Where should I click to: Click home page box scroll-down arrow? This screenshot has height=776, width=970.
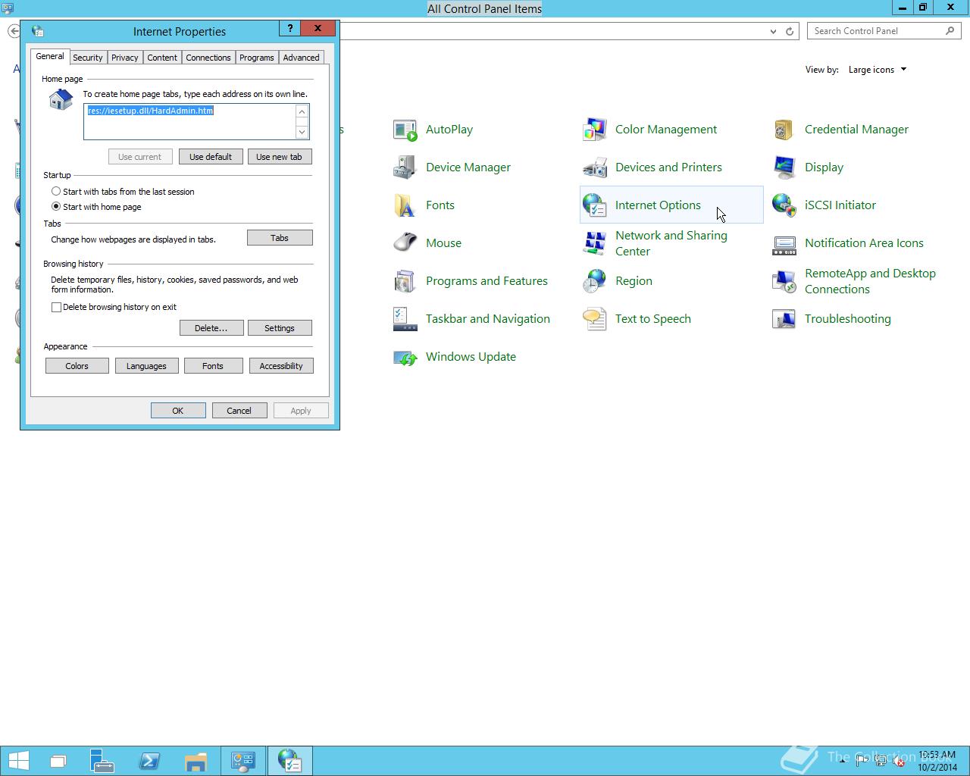pos(302,132)
